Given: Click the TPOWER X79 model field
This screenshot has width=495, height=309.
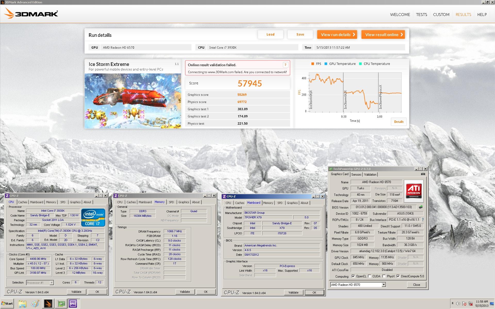Looking at the screenshot, I should click(x=268, y=217).
